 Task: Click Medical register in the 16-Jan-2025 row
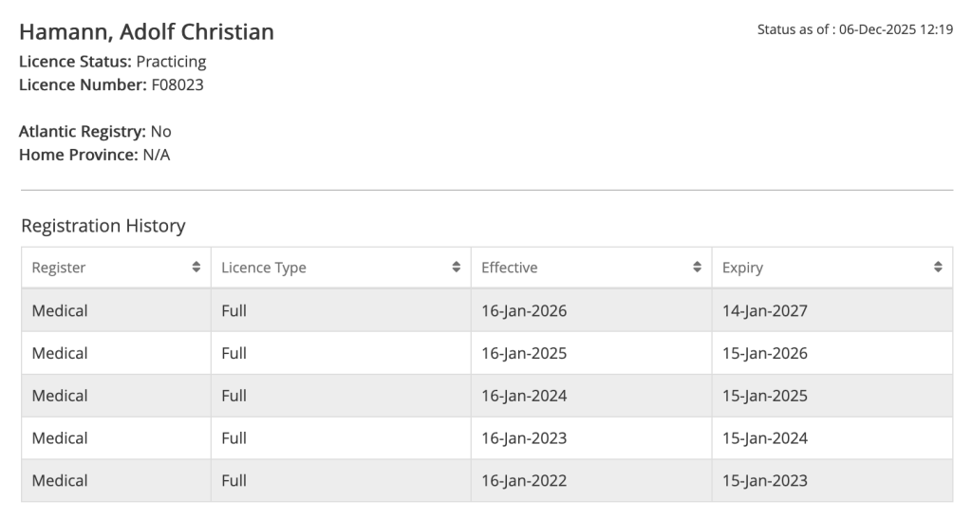pyautogui.click(x=60, y=353)
